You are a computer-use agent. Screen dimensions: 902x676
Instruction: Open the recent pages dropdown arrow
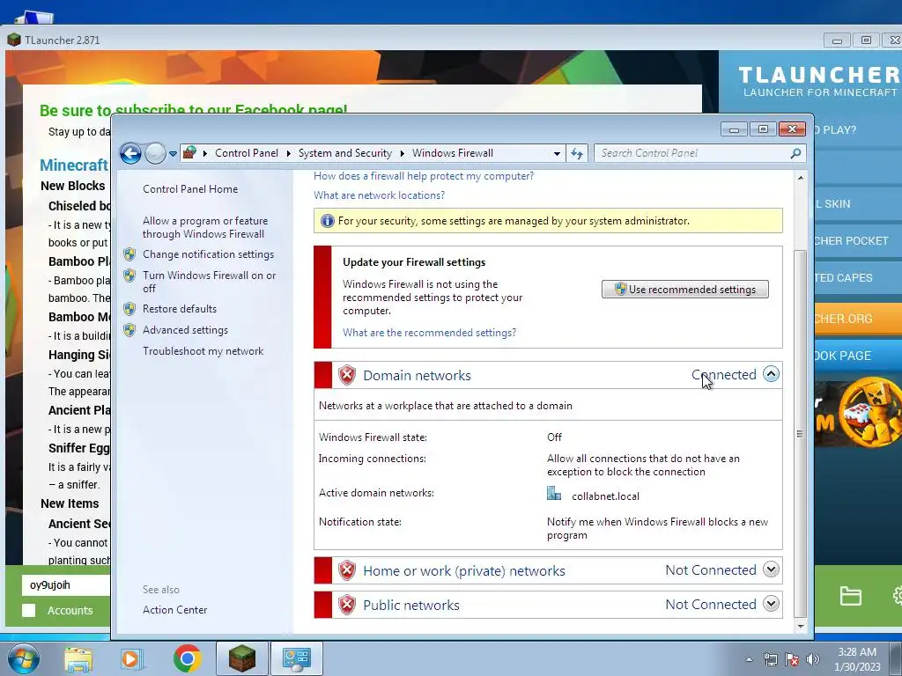tap(173, 154)
